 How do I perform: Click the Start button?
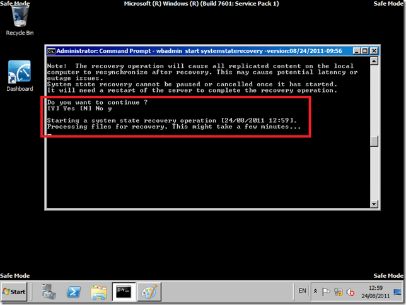point(14,292)
